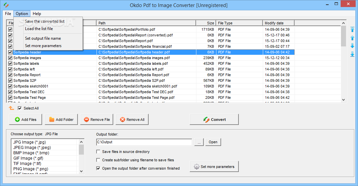Choose Load the list file
The width and height of the screenshot is (358, 186).
[48, 29]
